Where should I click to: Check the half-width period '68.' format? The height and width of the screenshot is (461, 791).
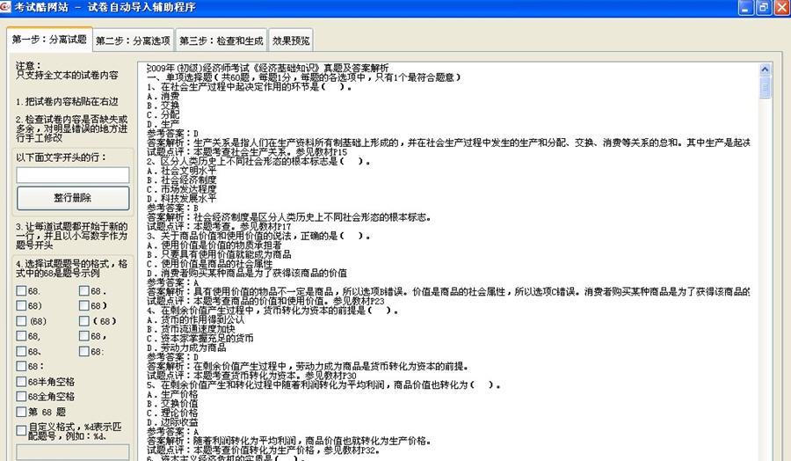click(21, 291)
